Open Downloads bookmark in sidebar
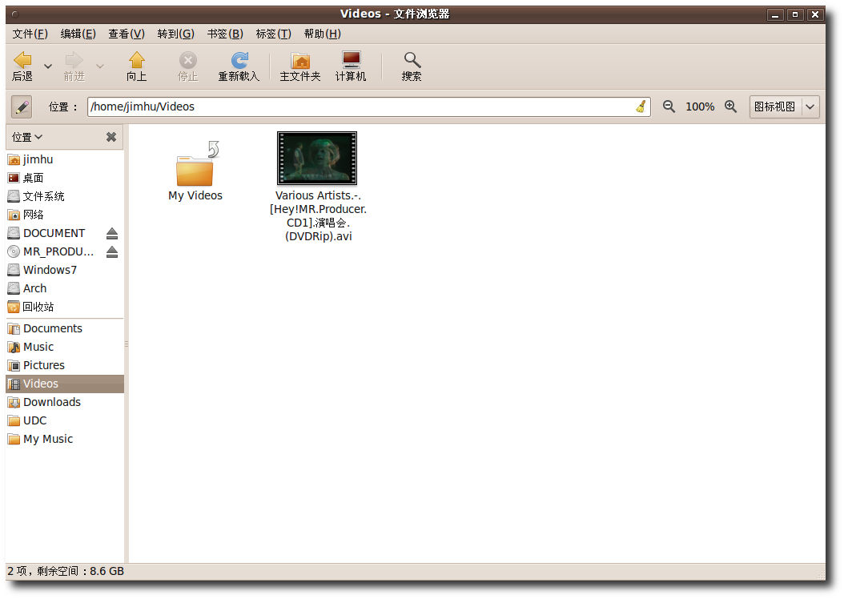The width and height of the screenshot is (844, 599). 65,402
